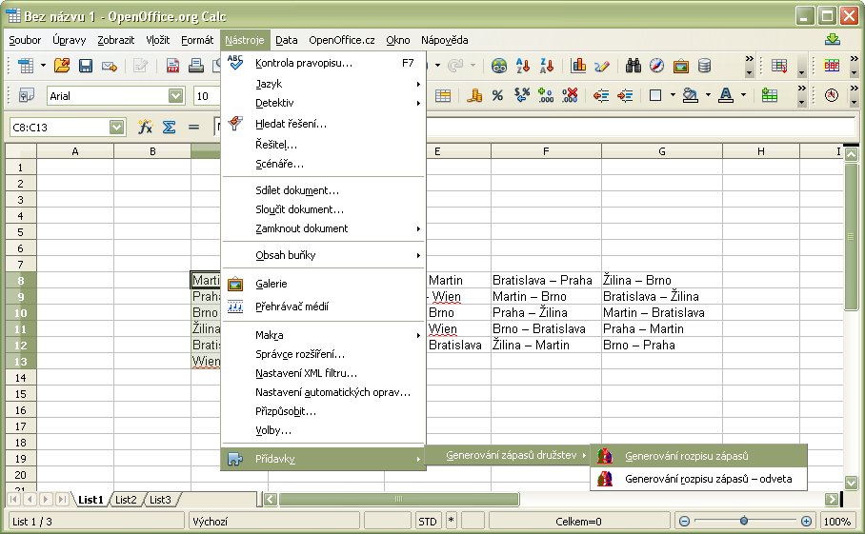Open the New document dropdown arrow

coord(43,66)
